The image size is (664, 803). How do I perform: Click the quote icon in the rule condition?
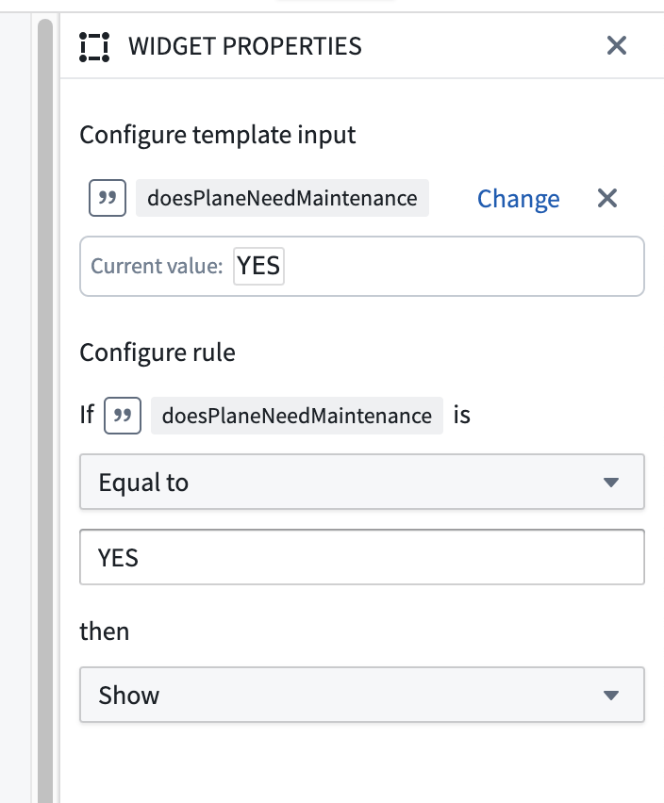tap(124, 415)
